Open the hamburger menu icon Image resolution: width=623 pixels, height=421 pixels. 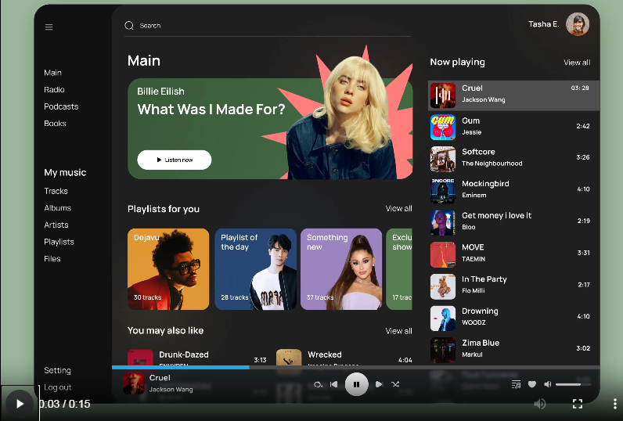(x=49, y=27)
